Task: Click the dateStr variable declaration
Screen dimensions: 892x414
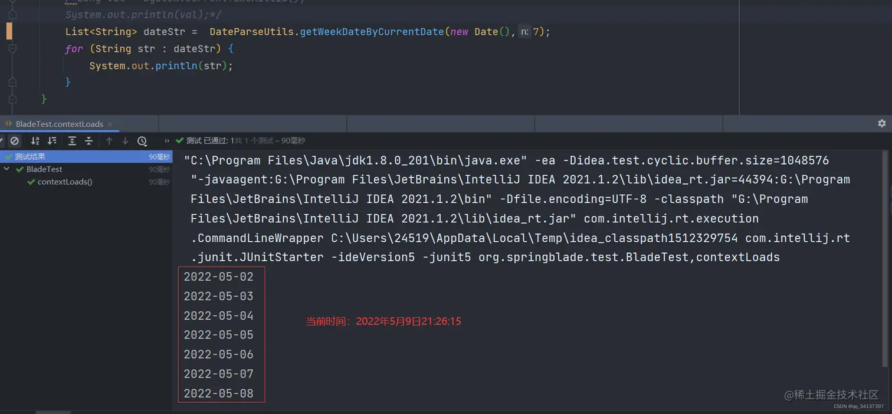Action: click(x=164, y=32)
